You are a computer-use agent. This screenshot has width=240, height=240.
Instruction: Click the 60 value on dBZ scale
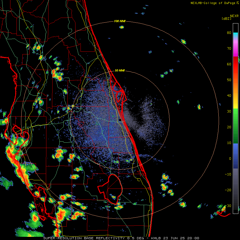point(229,64)
